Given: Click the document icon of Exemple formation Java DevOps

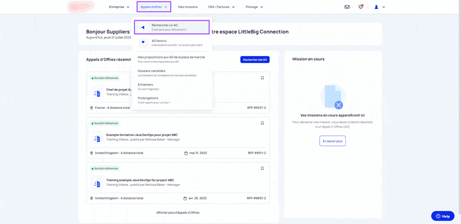Looking at the screenshot, I should [96, 139].
